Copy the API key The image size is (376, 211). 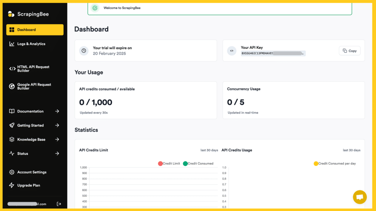click(350, 51)
